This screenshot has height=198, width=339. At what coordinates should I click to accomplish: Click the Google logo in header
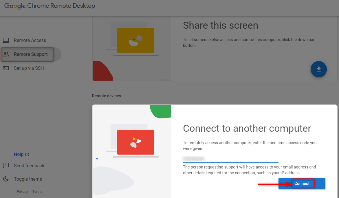coord(15,6)
